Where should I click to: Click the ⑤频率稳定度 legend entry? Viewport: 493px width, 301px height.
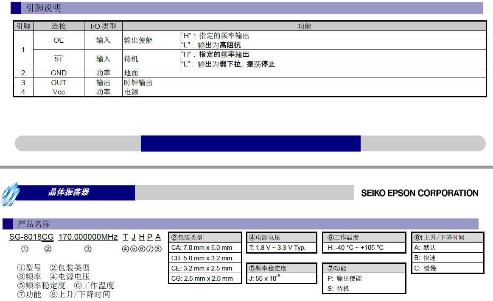click(42, 285)
